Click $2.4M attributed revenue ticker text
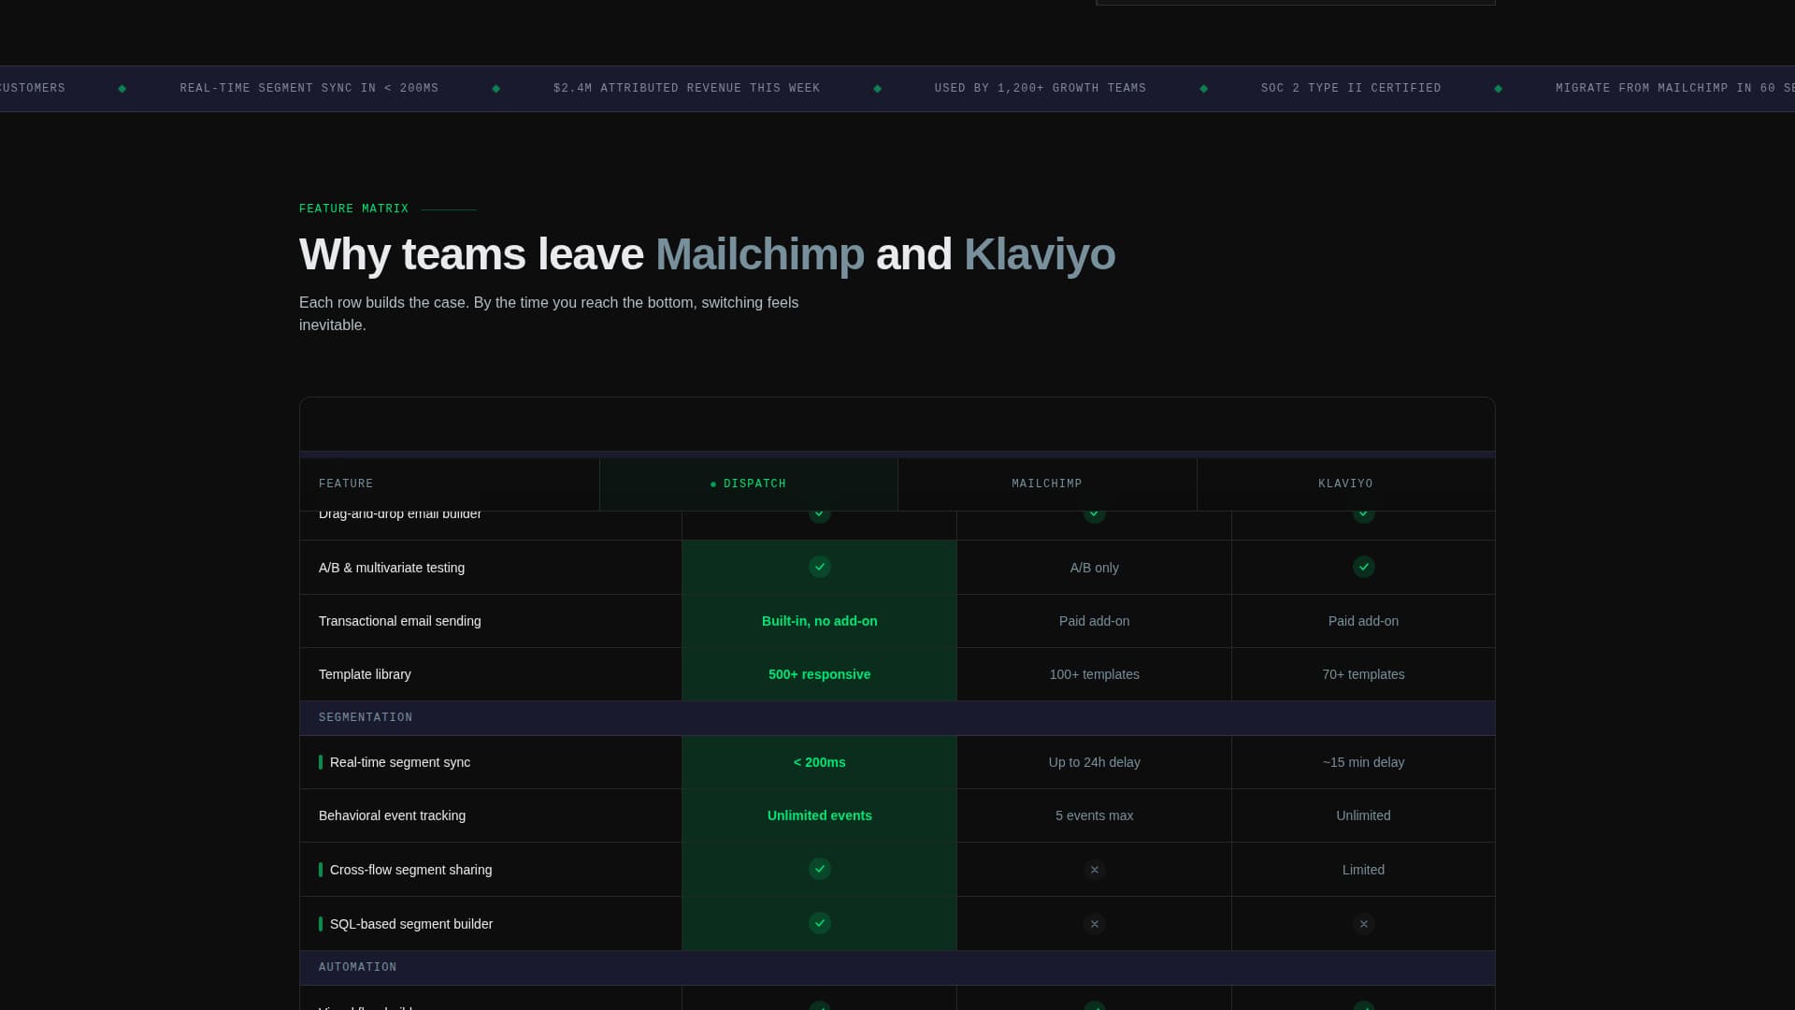The height and width of the screenshot is (1010, 1795). point(686,88)
